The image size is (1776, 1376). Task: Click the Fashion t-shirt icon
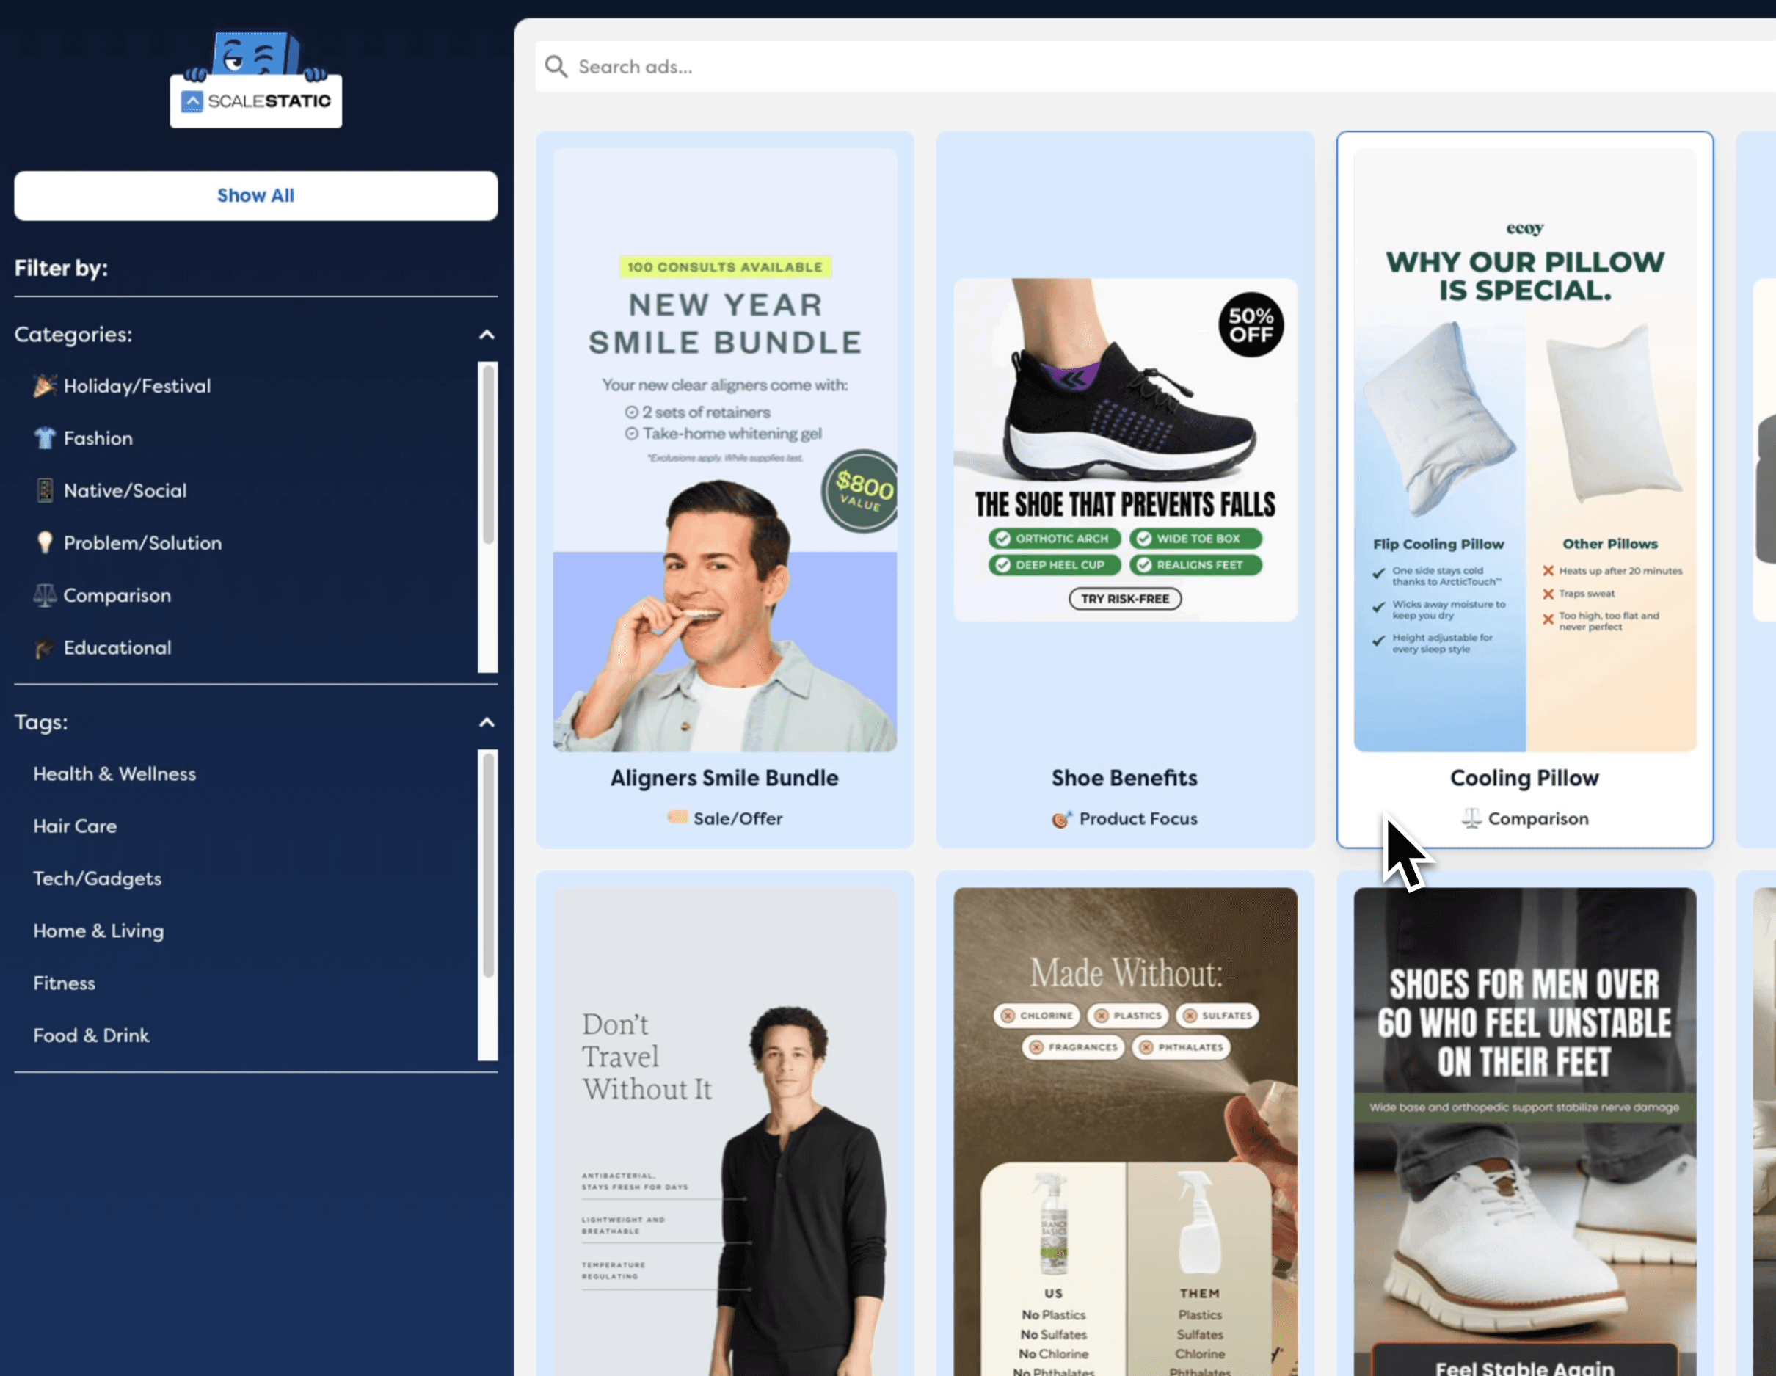(x=45, y=438)
